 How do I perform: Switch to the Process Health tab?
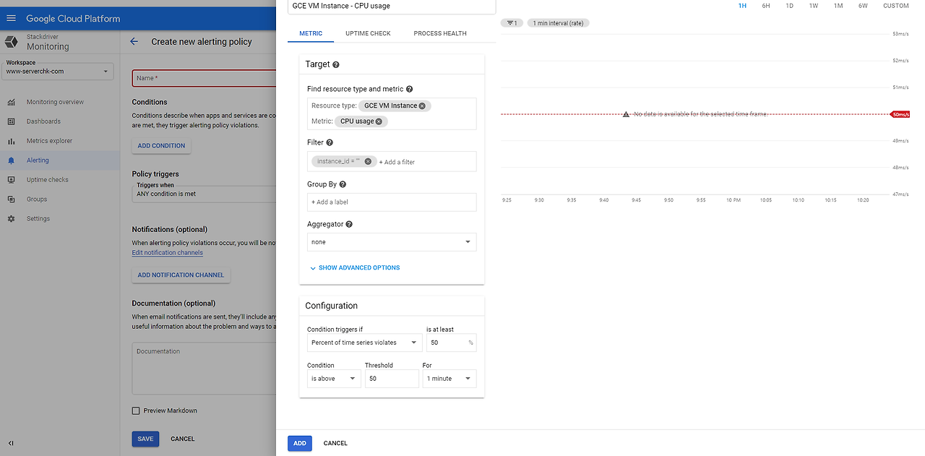(x=440, y=33)
